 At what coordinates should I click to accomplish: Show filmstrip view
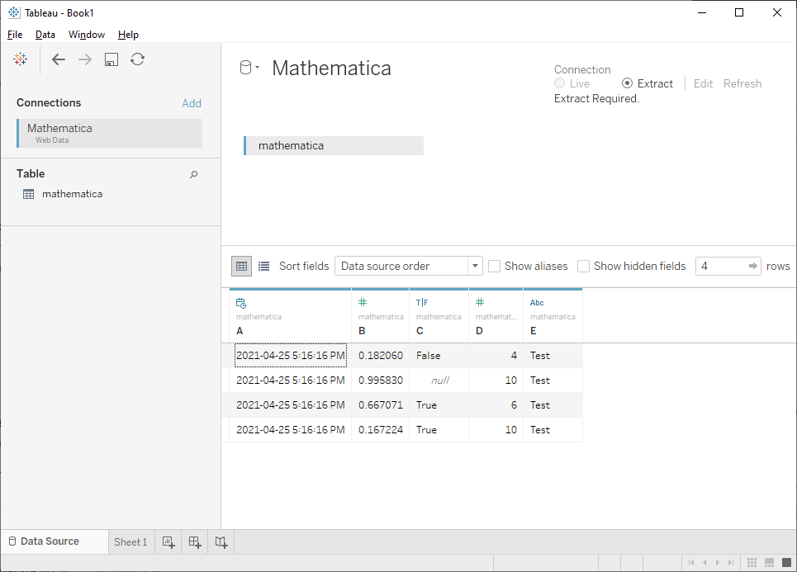point(770,562)
